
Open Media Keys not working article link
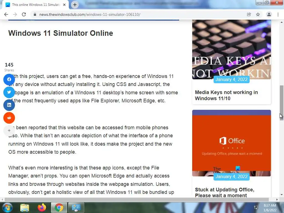tap(226, 95)
